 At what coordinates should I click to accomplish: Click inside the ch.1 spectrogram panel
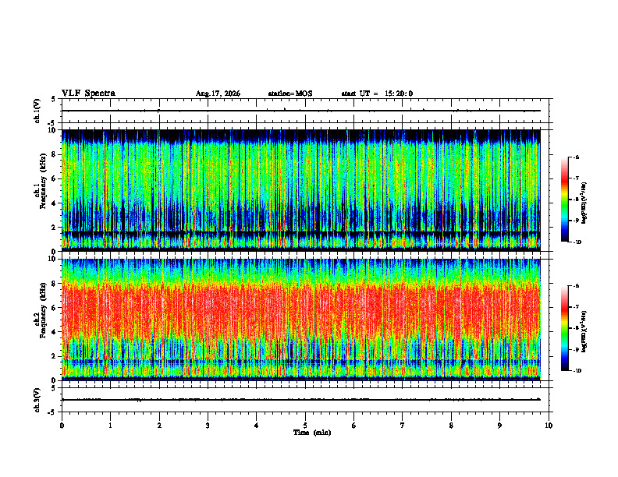coord(301,190)
